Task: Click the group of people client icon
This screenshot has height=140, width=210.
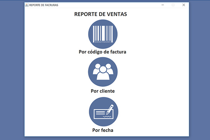Action: (103, 72)
